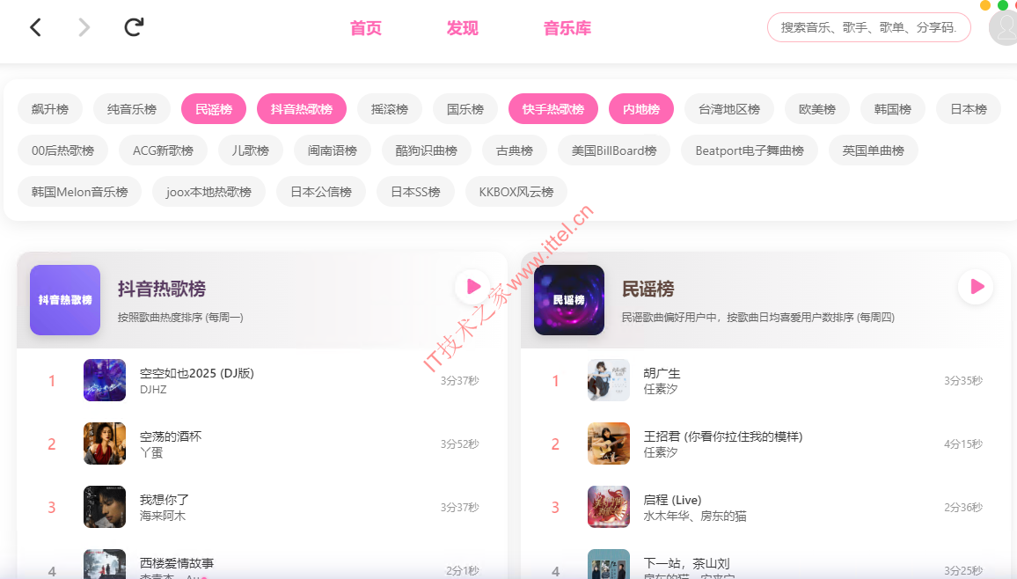Deselect the 民谣榜 chart chip
The width and height of the screenshot is (1017, 579).
(x=214, y=109)
